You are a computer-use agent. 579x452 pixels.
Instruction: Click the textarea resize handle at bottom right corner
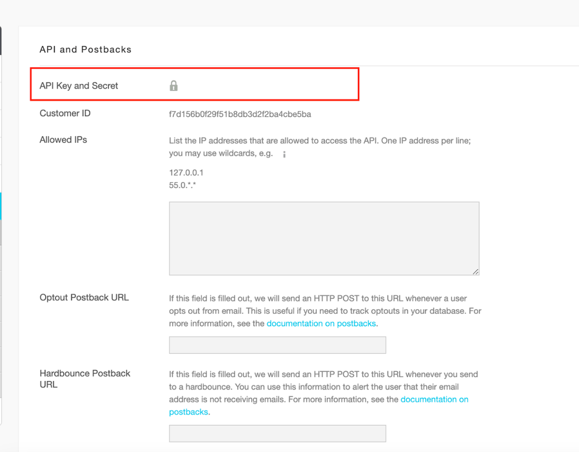click(476, 271)
